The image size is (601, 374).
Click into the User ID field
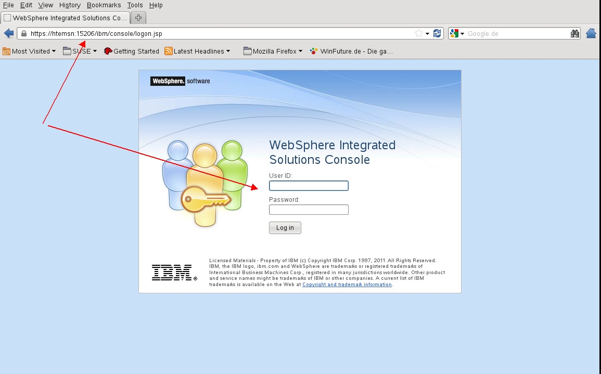(309, 186)
